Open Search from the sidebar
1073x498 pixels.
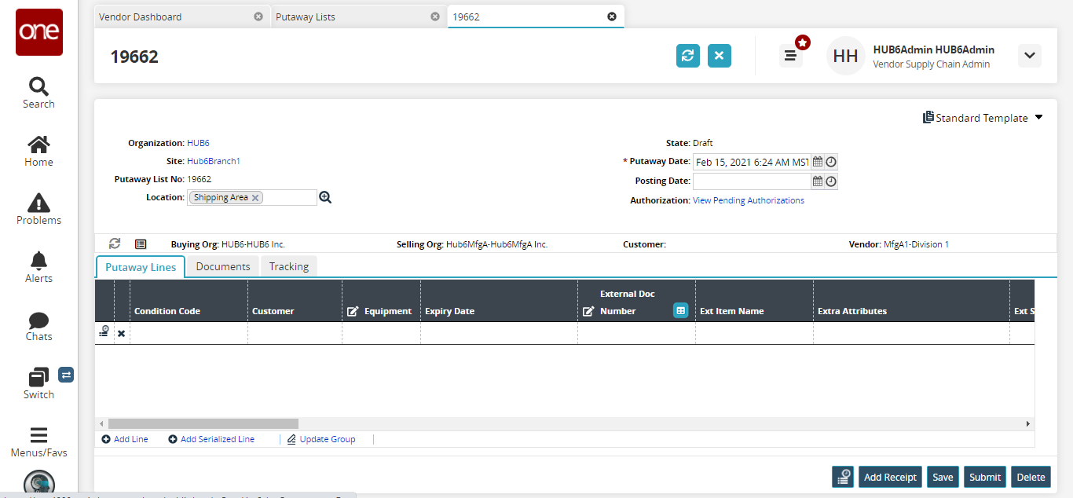point(38,93)
